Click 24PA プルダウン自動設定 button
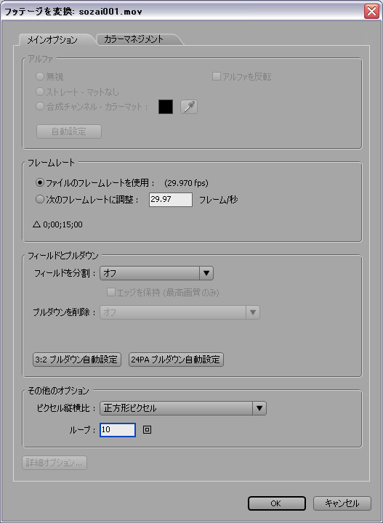This screenshot has width=383, height=523. (x=176, y=360)
